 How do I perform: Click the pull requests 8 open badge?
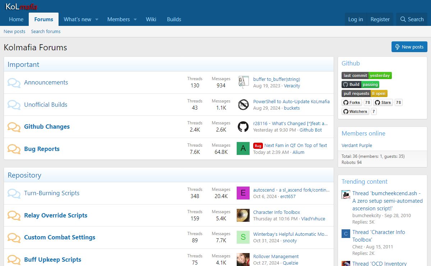(365, 93)
